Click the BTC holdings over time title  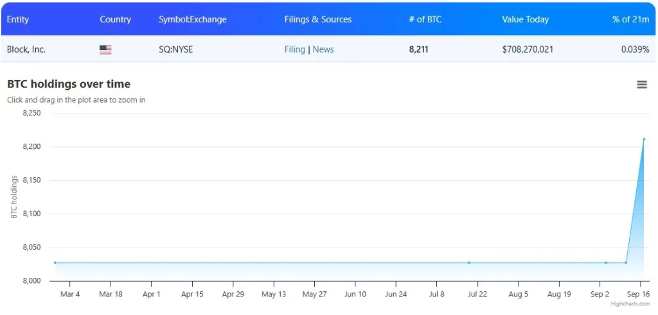point(69,84)
